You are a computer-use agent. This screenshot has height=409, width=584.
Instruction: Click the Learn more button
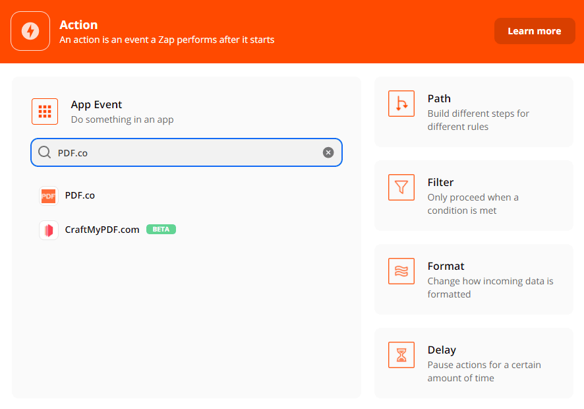tap(535, 30)
